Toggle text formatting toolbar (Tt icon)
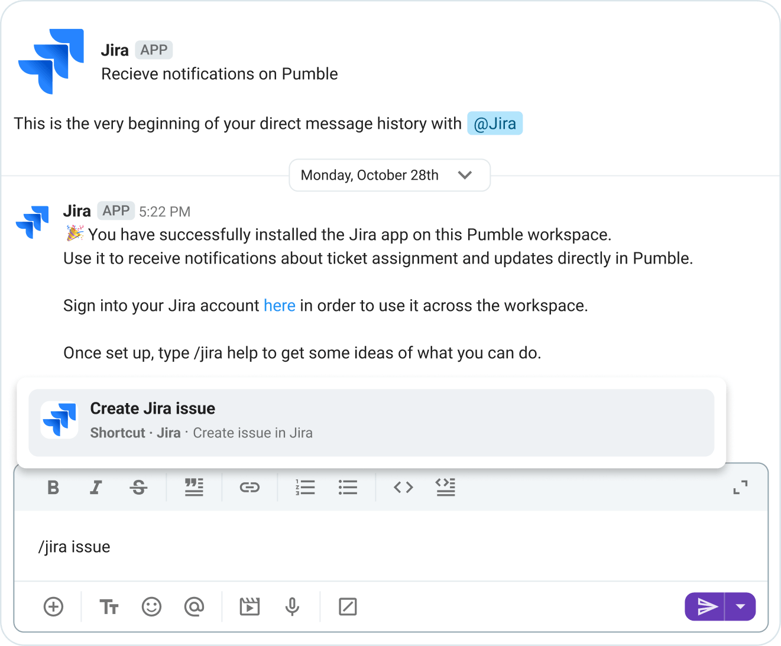 [109, 607]
